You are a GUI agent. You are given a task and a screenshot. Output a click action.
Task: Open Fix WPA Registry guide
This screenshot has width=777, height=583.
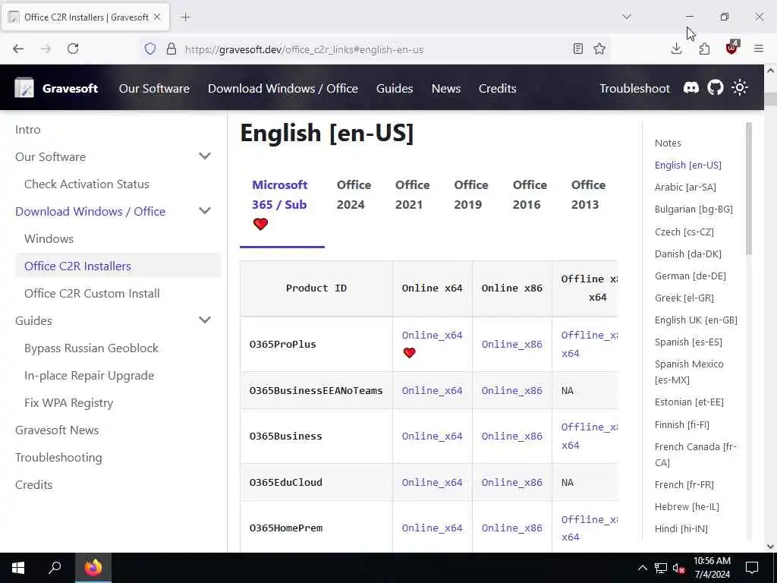(69, 402)
